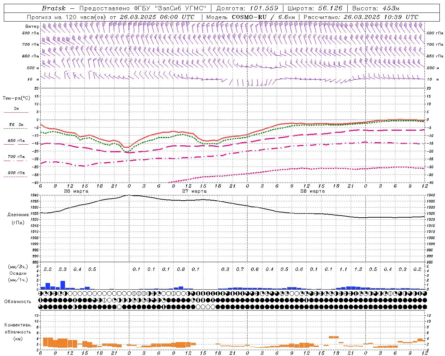Image resolution: width=445 pixels, height=356 pixels.
Task: Click the 2м temperature legend line sample
Action: point(16,112)
